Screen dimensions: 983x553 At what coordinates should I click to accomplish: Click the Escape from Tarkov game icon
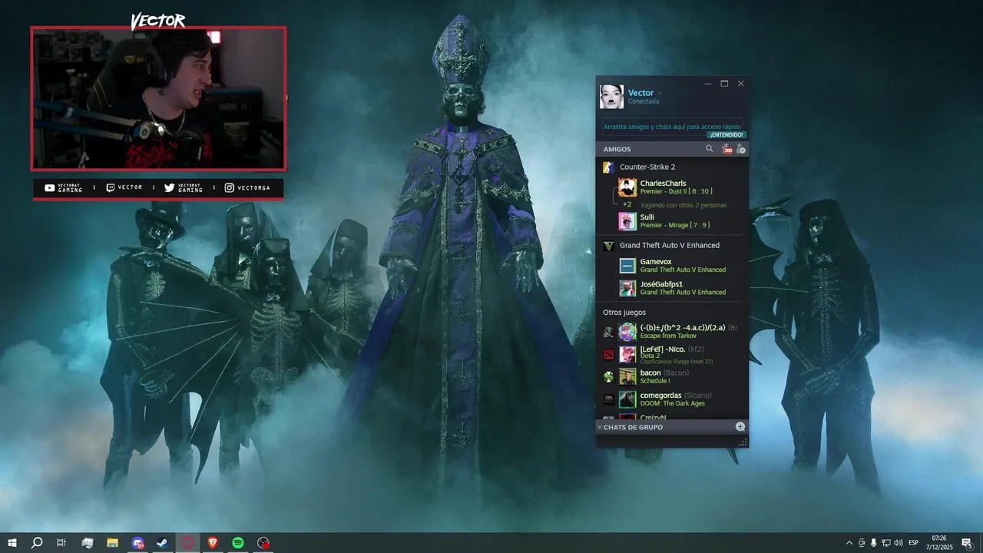point(608,332)
